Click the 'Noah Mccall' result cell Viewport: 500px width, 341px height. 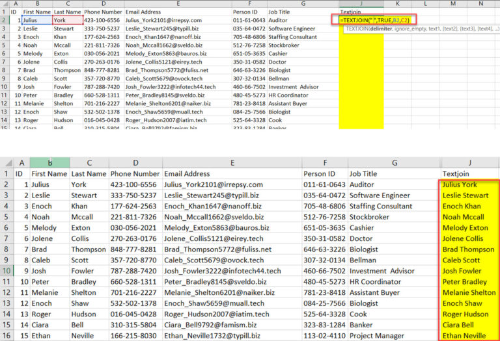[x=469, y=217]
